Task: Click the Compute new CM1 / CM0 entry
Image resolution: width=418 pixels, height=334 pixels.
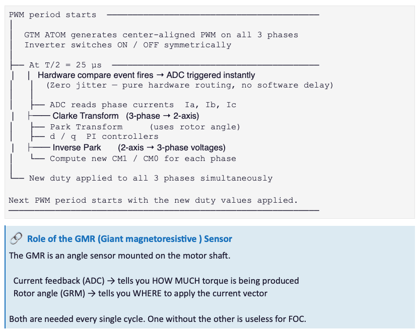Action: (x=143, y=159)
